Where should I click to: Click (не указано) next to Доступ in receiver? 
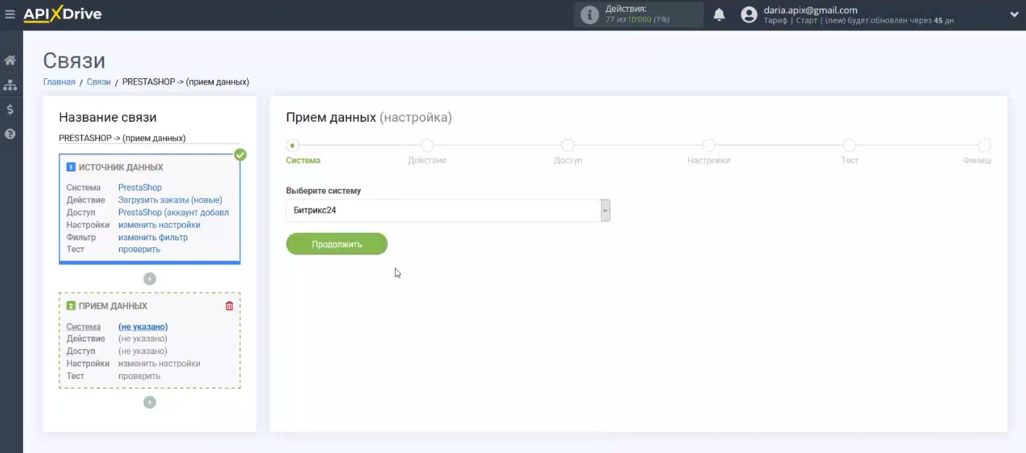click(x=142, y=351)
